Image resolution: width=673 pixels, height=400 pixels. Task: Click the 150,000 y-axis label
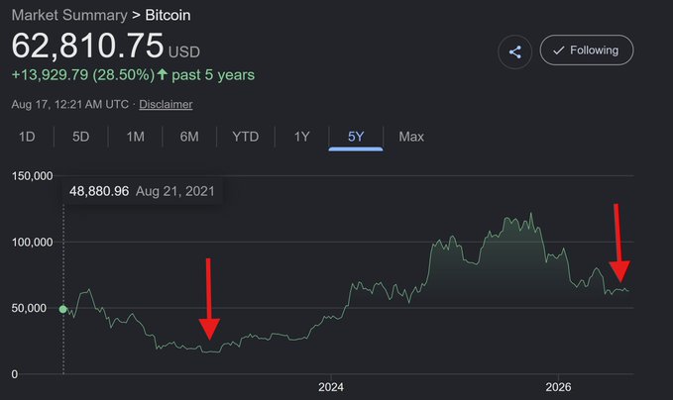tap(32, 176)
